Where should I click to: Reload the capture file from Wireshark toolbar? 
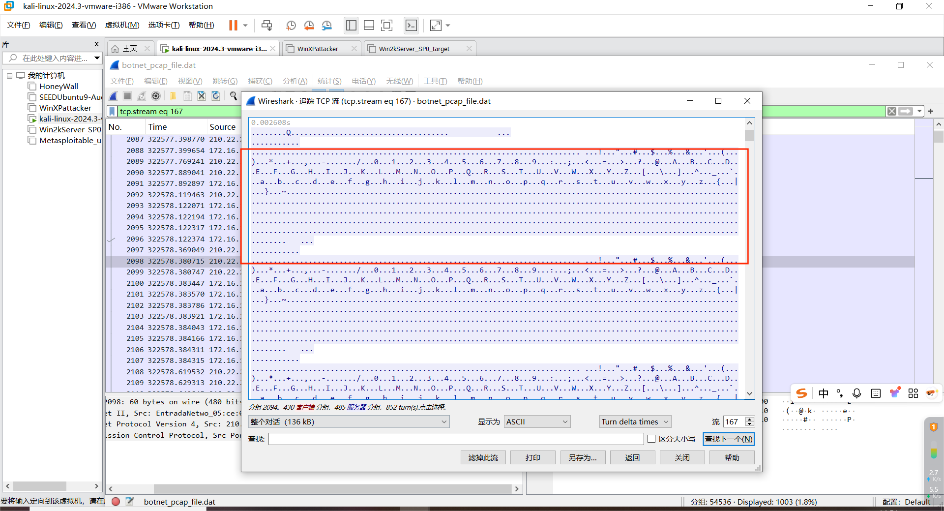216,96
